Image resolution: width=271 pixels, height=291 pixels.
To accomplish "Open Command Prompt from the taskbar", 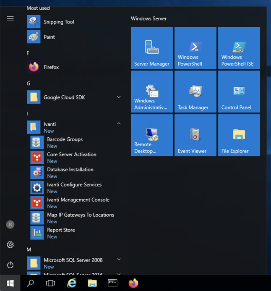I will (112, 283).
